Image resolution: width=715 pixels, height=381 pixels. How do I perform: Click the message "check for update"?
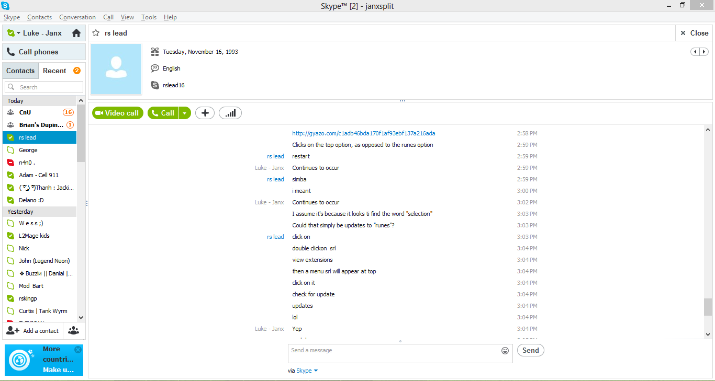click(314, 294)
